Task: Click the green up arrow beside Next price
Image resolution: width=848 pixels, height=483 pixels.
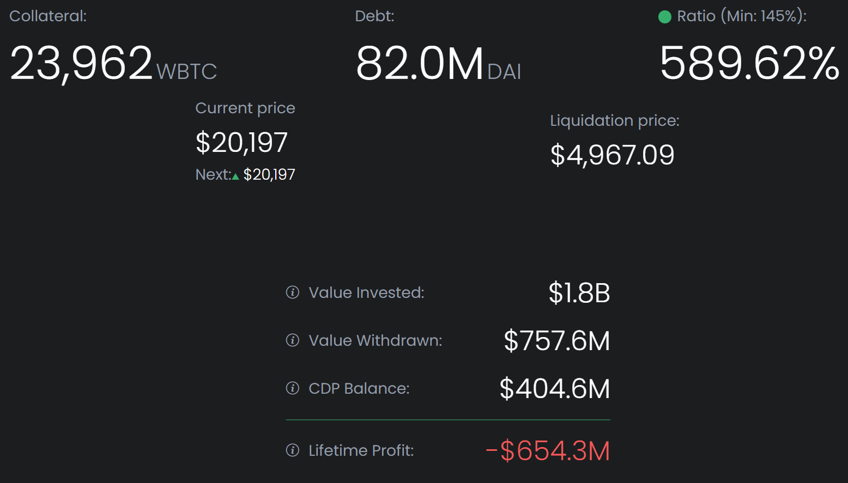Action: [235, 176]
